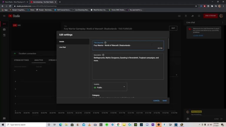The image size is (226, 127).
Task: Open Chrome profile avatar in toolbar
Action: point(220,6)
